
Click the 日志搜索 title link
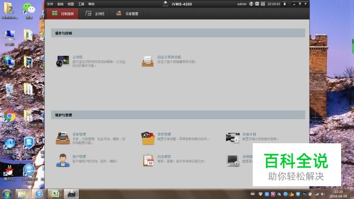164,157
